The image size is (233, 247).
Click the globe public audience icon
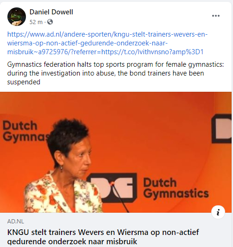[50, 22]
